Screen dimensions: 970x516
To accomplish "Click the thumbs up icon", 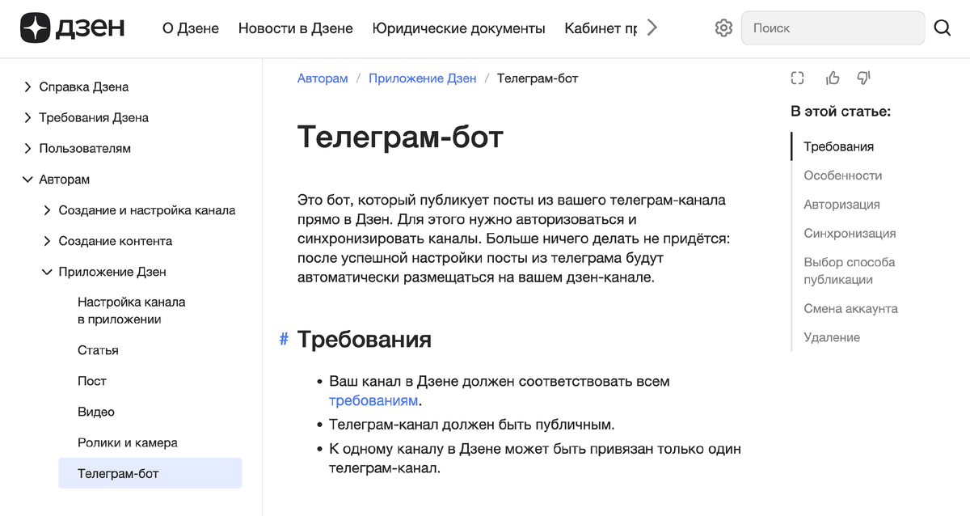I will click(833, 78).
